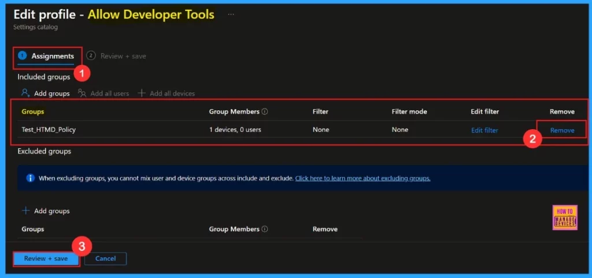Click the plus icon for Add all devices
Screen dimensions: 592x278
click(x=141, y=93)
